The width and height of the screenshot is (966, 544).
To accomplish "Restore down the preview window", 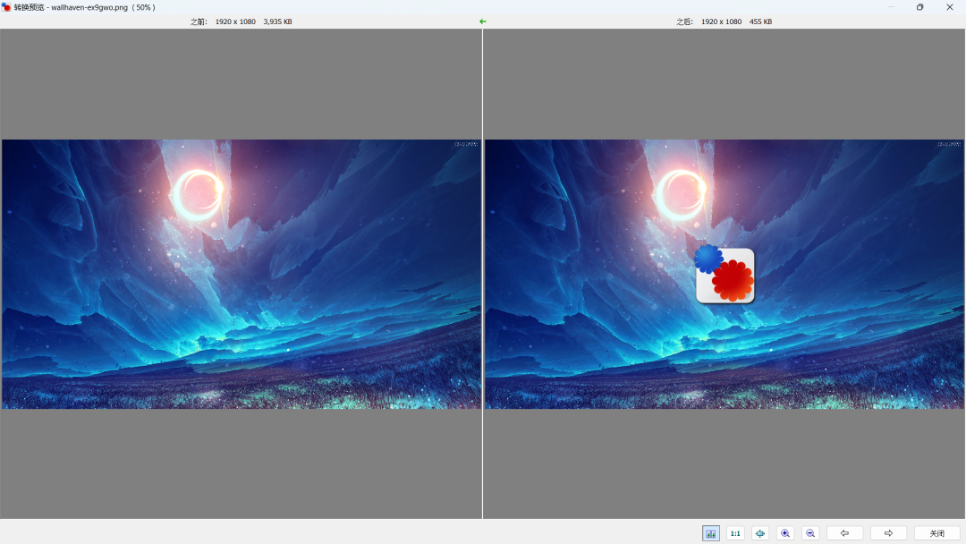I will (919, 7).
